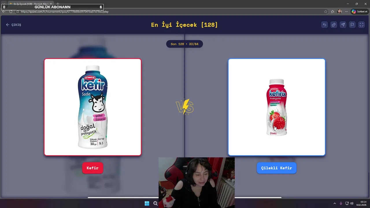Viewport: 370px width, 208px height.
Task: Select the strawberry Kefirix bottle image card
Action: 277,107
